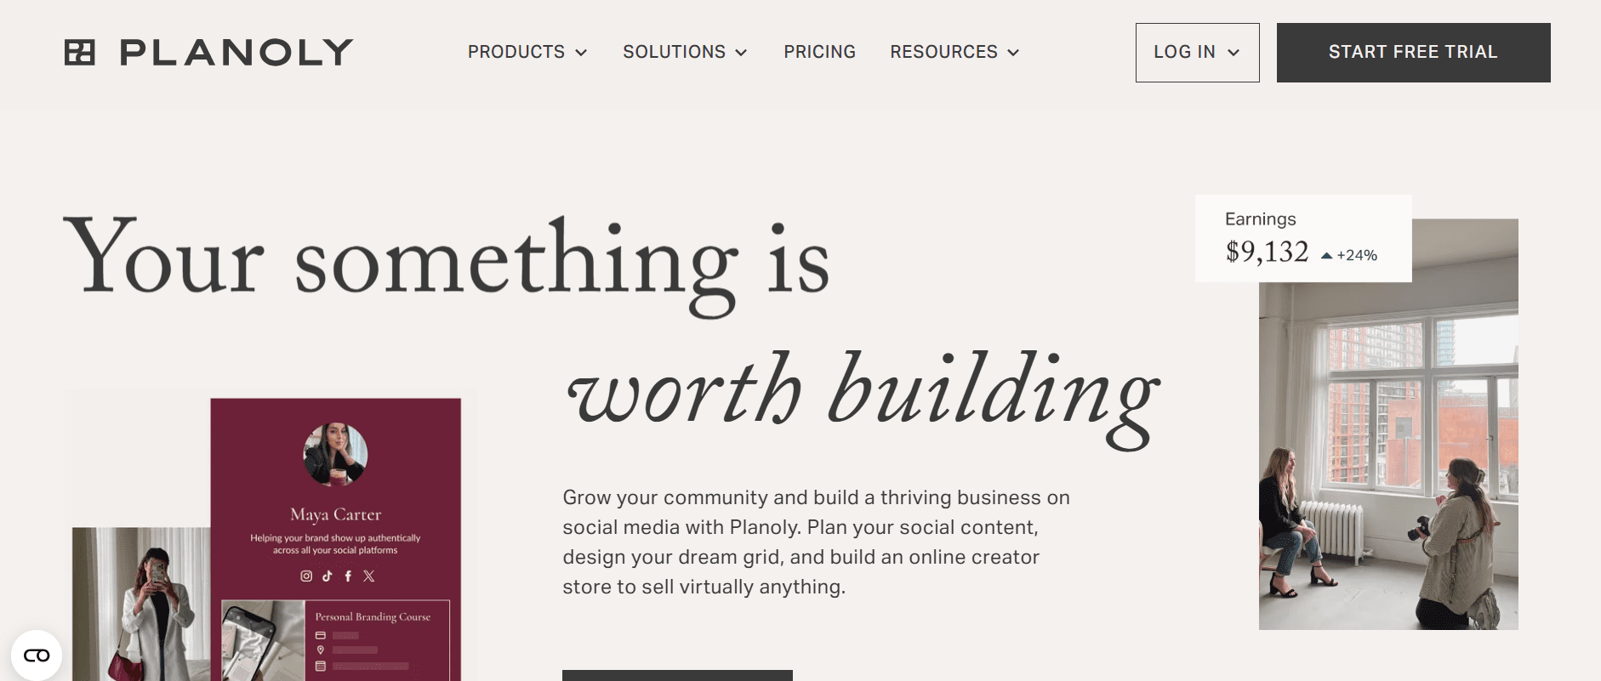Open the LOG IN dropdown
The image size is (1601, 681).
click(x=1196, y=52)
